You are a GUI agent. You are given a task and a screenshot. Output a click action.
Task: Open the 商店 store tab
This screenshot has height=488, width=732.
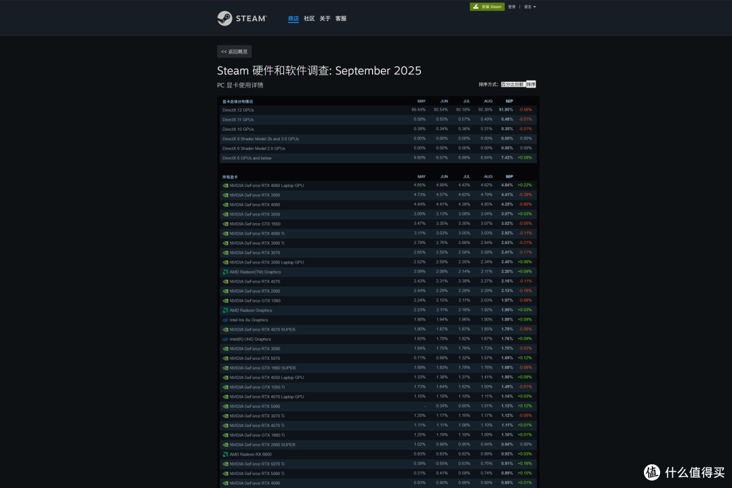tap(293, 19)
